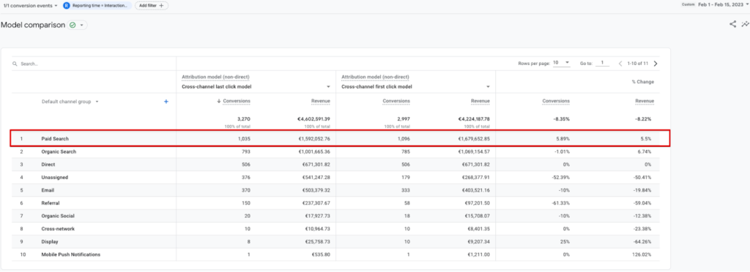The width and height of the screenshot is (750, 272).
Task: Click Referral conversions change -61.33%
Action: [560, 203]
